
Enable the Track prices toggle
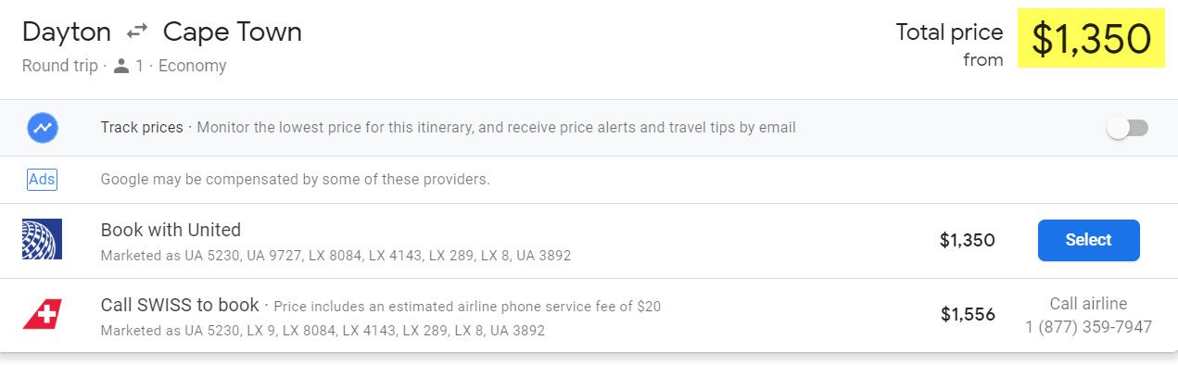pyautogui.click(x=1128, y=128)
